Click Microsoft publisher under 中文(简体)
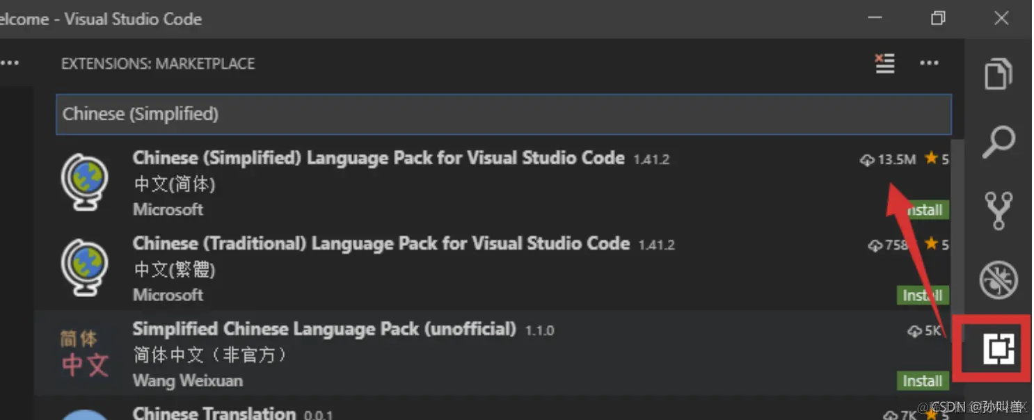The height and width of the screenshot is (420, 1034). click(168, 209)
